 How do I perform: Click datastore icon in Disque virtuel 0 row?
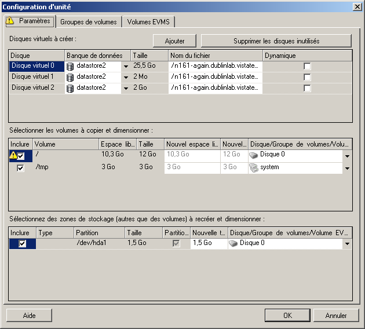point(70,67)
